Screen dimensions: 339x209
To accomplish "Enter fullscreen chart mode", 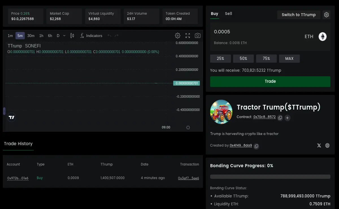I will (188, 36).
